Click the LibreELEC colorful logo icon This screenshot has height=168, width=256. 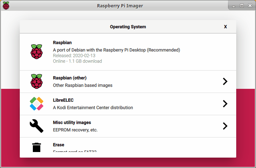[x=37, y=104]
